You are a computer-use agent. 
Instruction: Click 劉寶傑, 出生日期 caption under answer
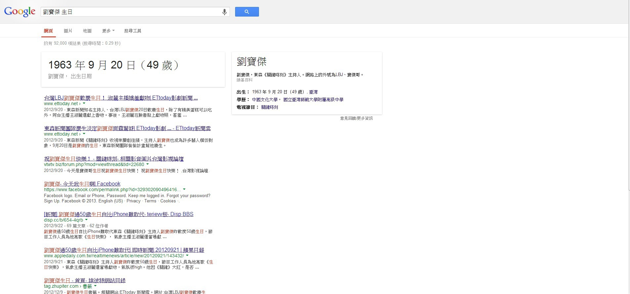70,76
